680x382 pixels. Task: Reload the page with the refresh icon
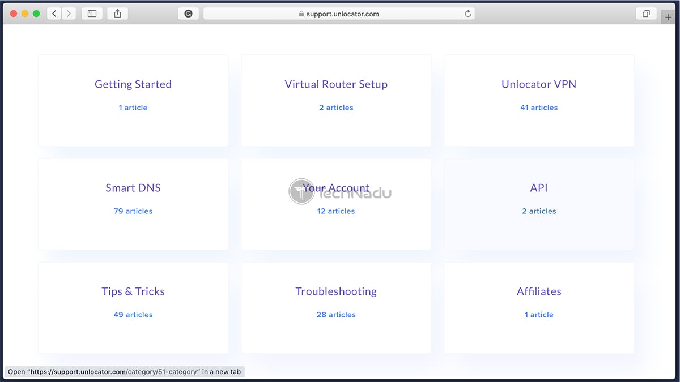(468, 14)
